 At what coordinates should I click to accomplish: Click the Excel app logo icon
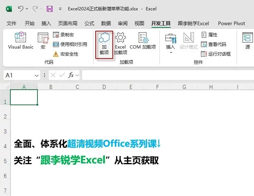(x=9, y=9)
